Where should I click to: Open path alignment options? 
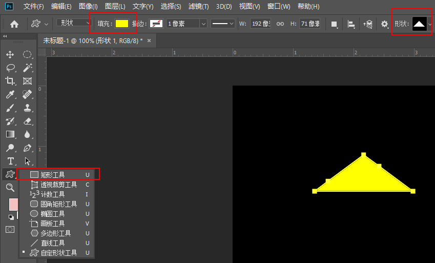tap(351, 24)
